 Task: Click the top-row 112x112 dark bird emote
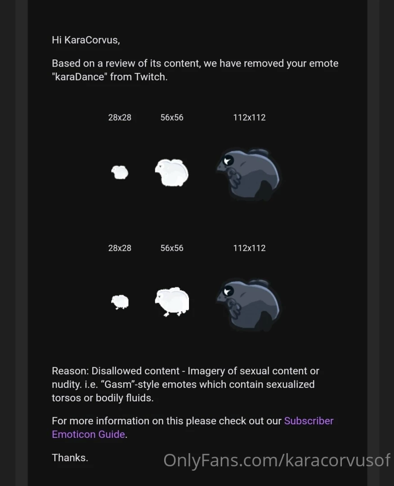pyautogui.click(x=248, y=174)
